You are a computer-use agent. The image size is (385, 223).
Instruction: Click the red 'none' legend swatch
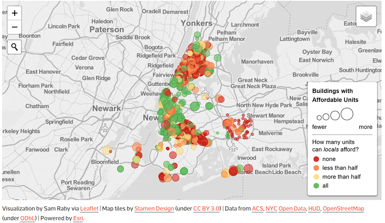coord(316,159)
